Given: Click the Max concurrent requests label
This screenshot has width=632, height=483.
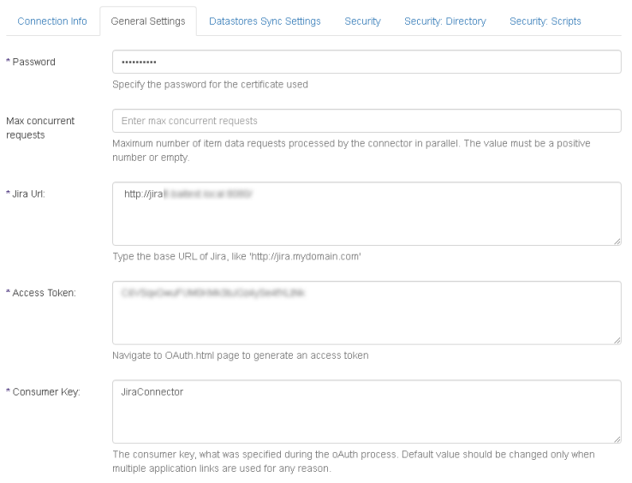Looking at the screenshot, I should [x=39, y=128].
